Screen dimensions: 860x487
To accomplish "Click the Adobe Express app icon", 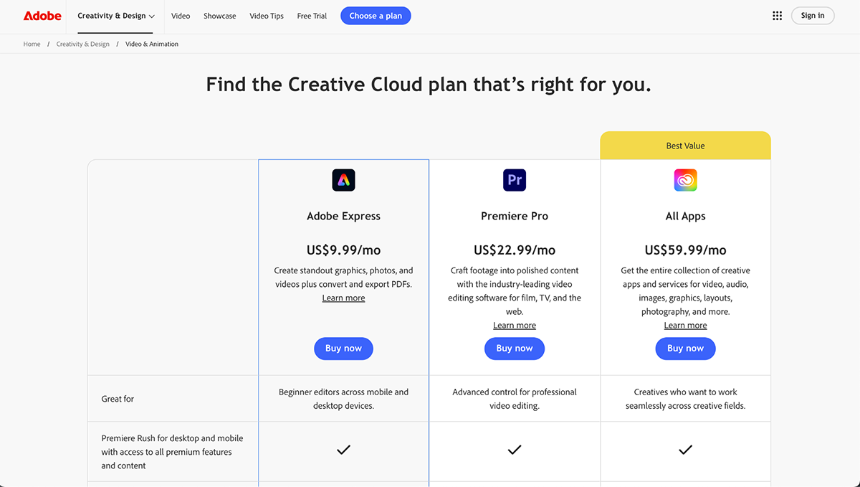I will pyautogui.click(x=343, y=180).
